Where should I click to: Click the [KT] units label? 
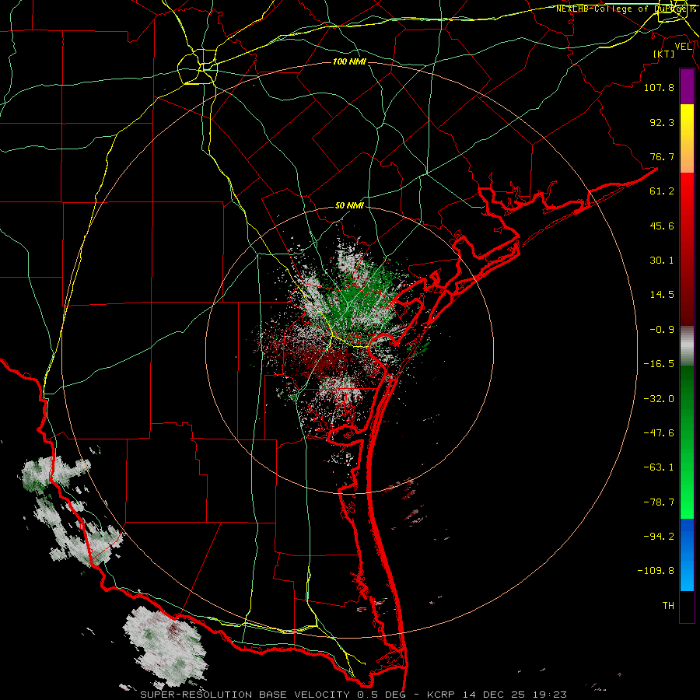coord(664,54)
